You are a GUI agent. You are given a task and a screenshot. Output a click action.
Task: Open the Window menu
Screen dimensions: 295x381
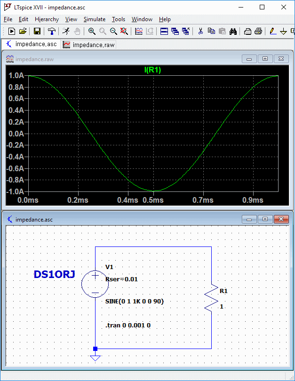tap(142, 19)
